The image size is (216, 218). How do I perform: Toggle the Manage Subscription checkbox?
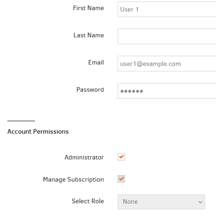click(121, 179)
